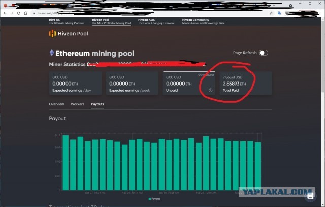The image size is (325, 207).
Task: Toggle the Page Refresh switch
Action: pyautogui.click(x=264, y=53)
